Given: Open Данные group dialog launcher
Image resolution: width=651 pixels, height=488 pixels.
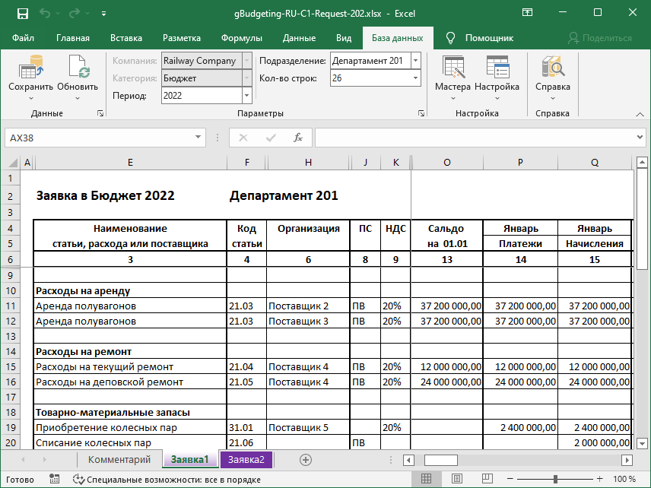Looking at the screenshot, I should (x=100, y=113).
